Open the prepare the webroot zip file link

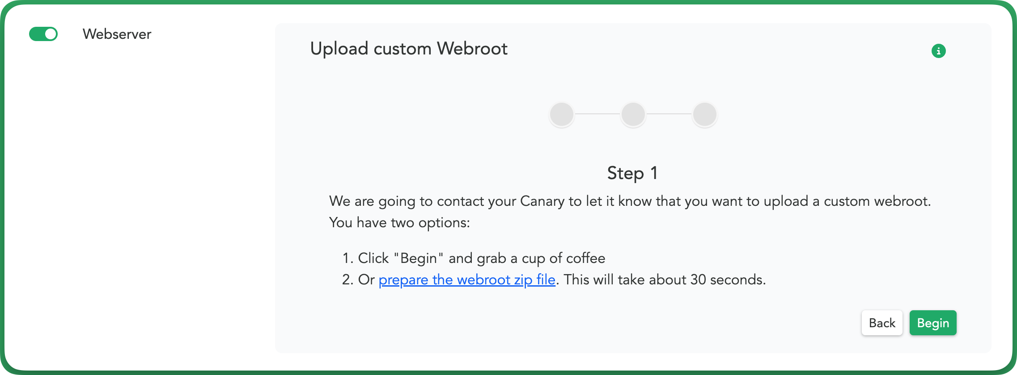467,280
